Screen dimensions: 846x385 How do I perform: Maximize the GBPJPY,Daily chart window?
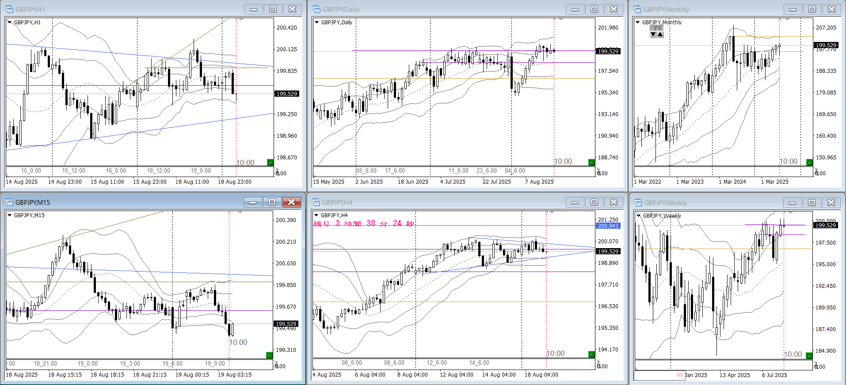tap(594, 9)
